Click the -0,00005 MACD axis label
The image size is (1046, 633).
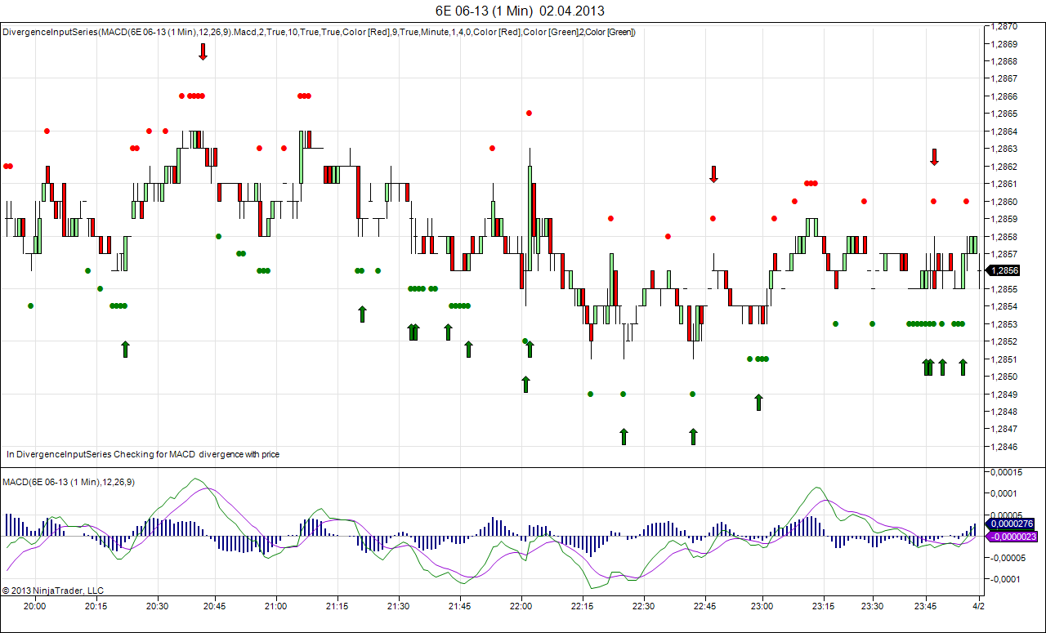pos(1009,558)
